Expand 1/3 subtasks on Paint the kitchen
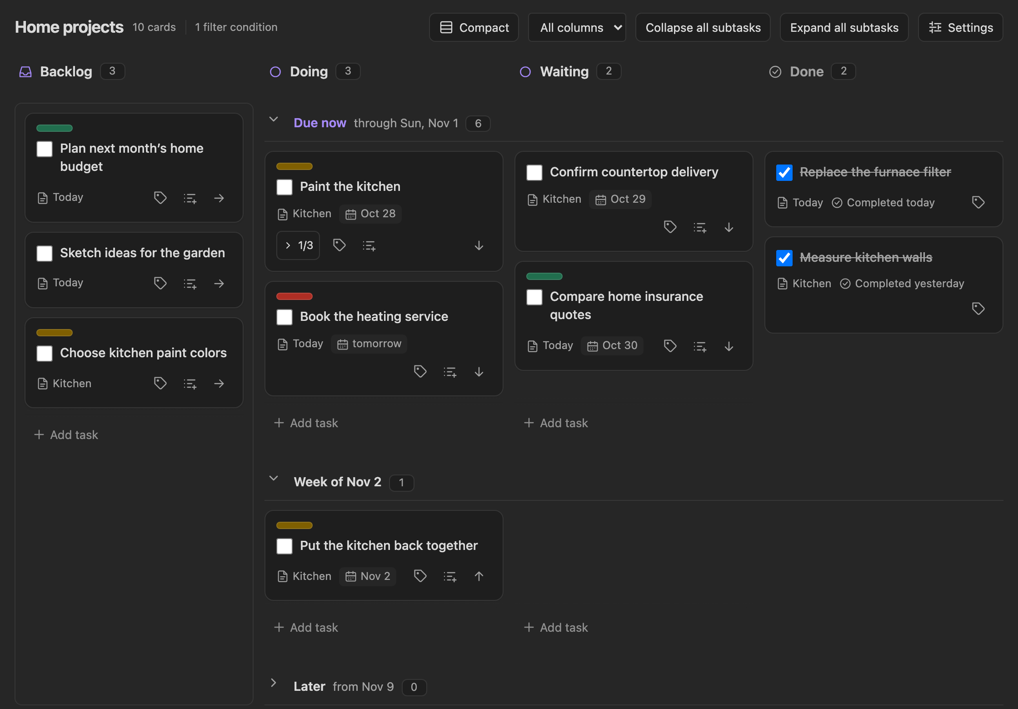Viewport: 1018px width, 709px height. coord(298,245)
